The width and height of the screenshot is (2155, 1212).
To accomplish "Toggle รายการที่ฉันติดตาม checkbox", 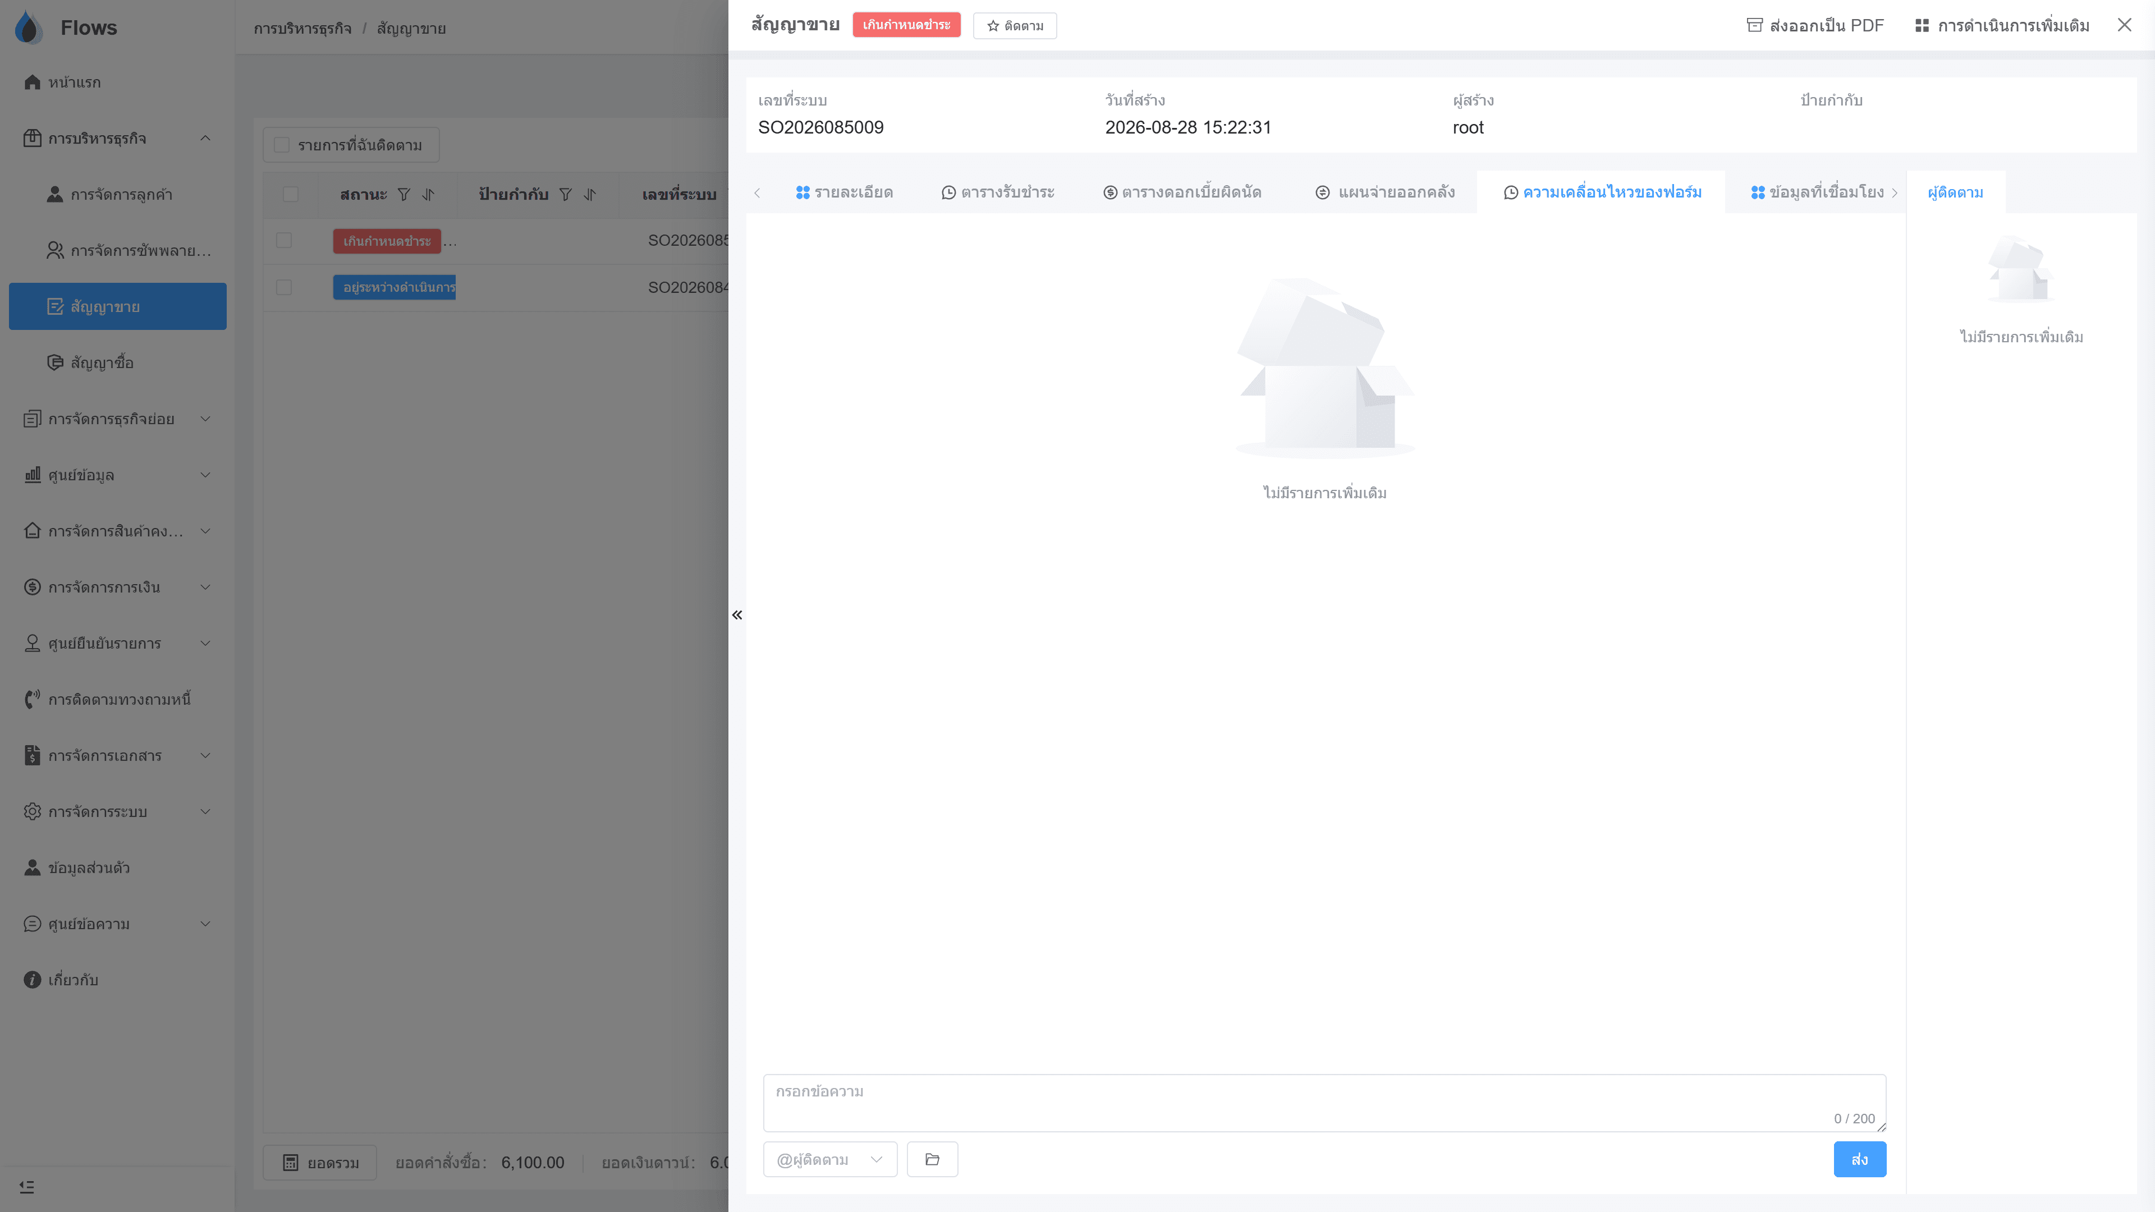I will [282, 145].
